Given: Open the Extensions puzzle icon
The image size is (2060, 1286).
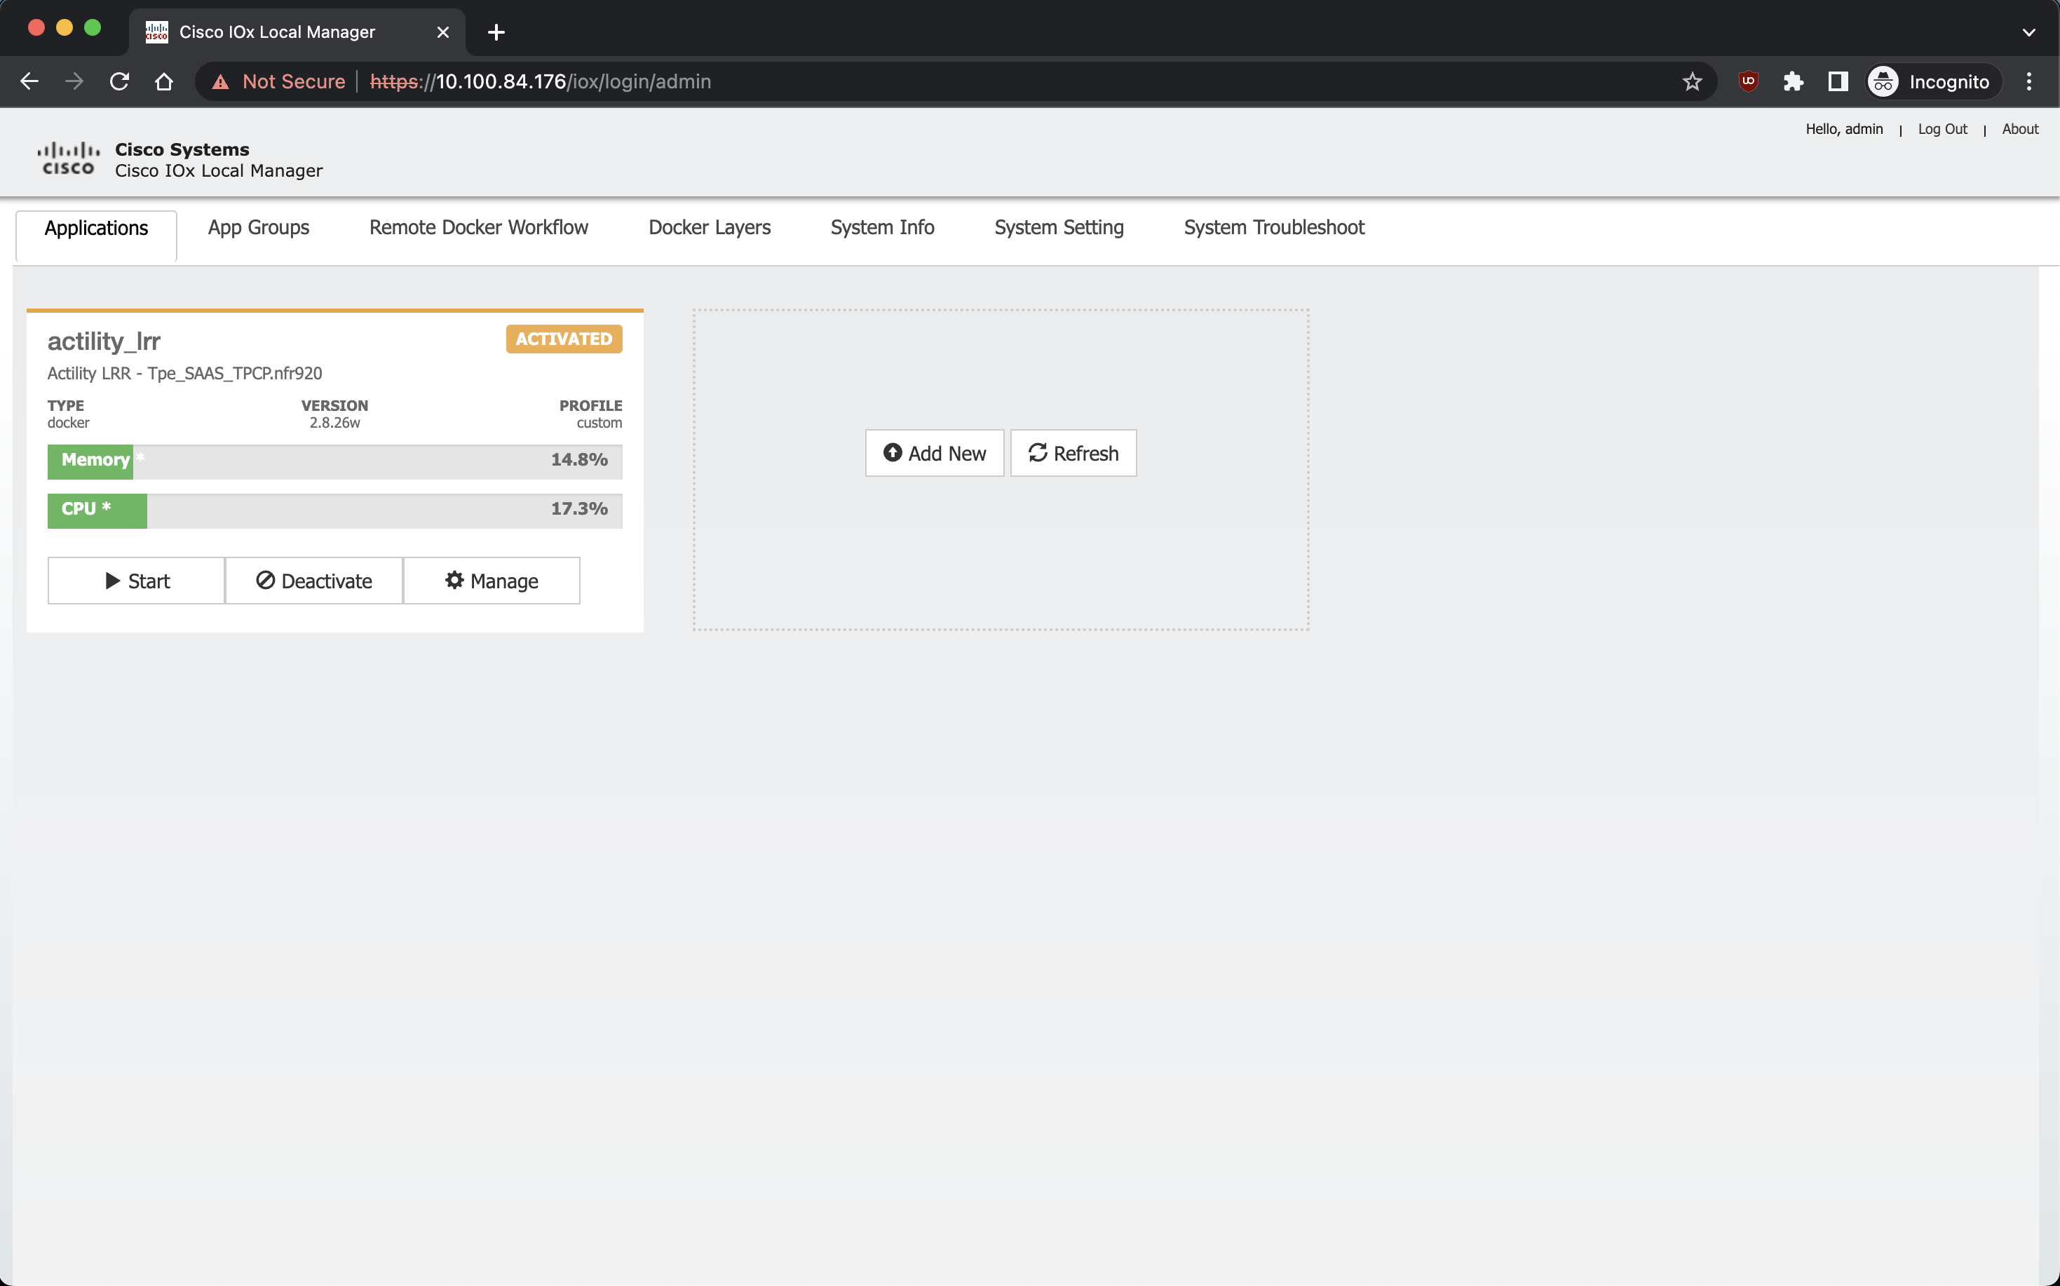Looking at the screenshot, I should click(x=1793, y=81).
